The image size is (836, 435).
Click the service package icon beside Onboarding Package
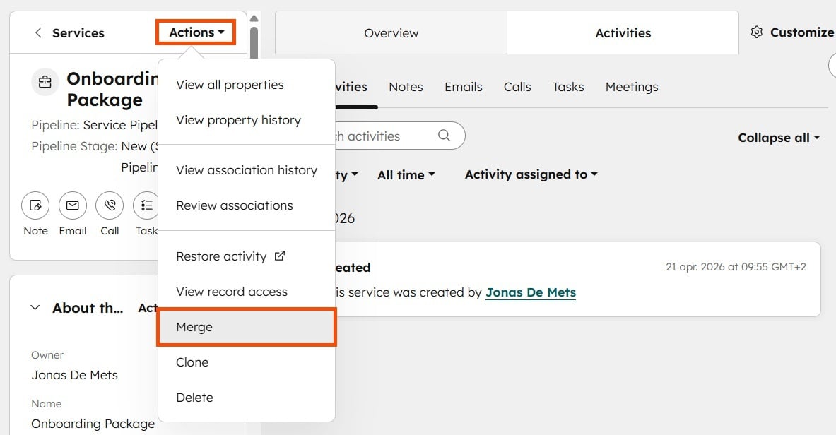click(45, 82)
